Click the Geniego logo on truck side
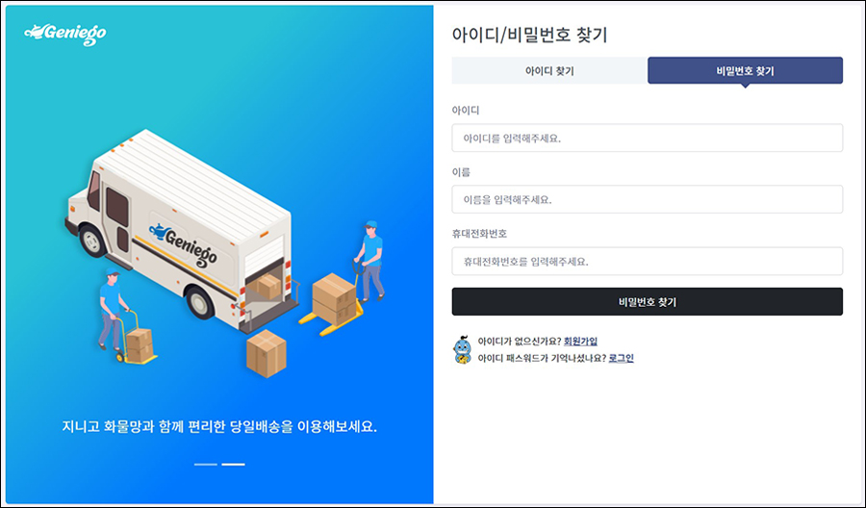The image size is (866, 508). click(x=184, y=243)
